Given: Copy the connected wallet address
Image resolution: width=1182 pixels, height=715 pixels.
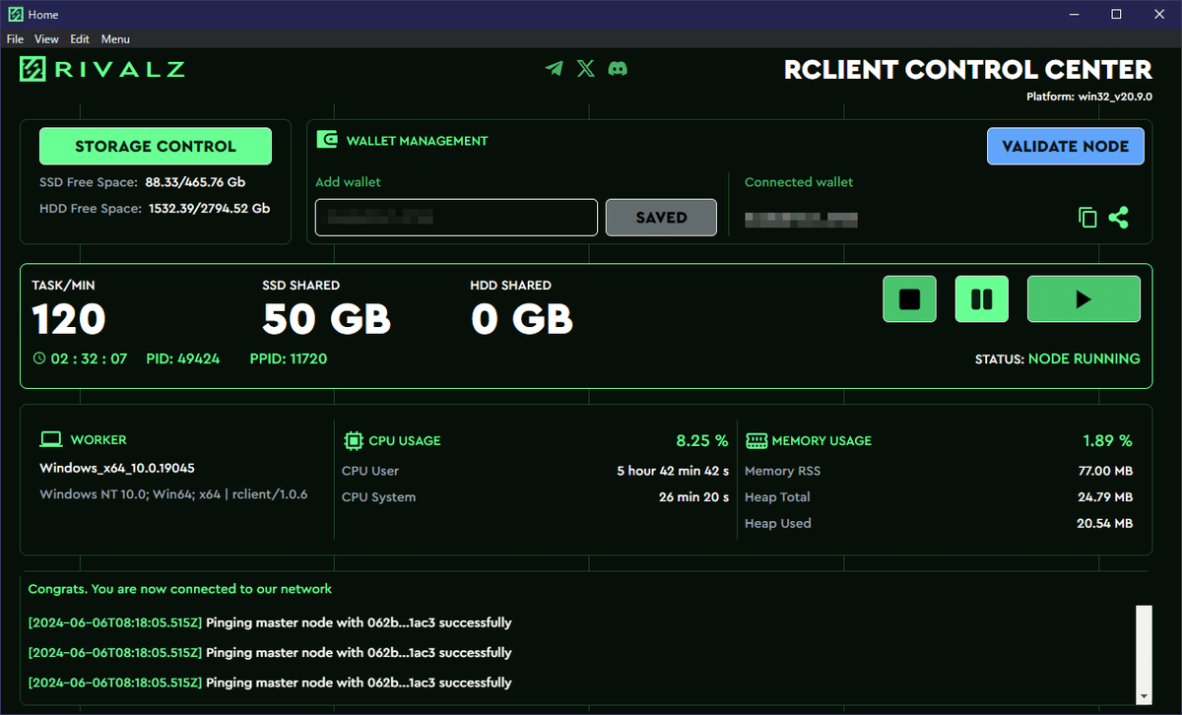Looking at the screenshot, I should (x=1087, y=218).
